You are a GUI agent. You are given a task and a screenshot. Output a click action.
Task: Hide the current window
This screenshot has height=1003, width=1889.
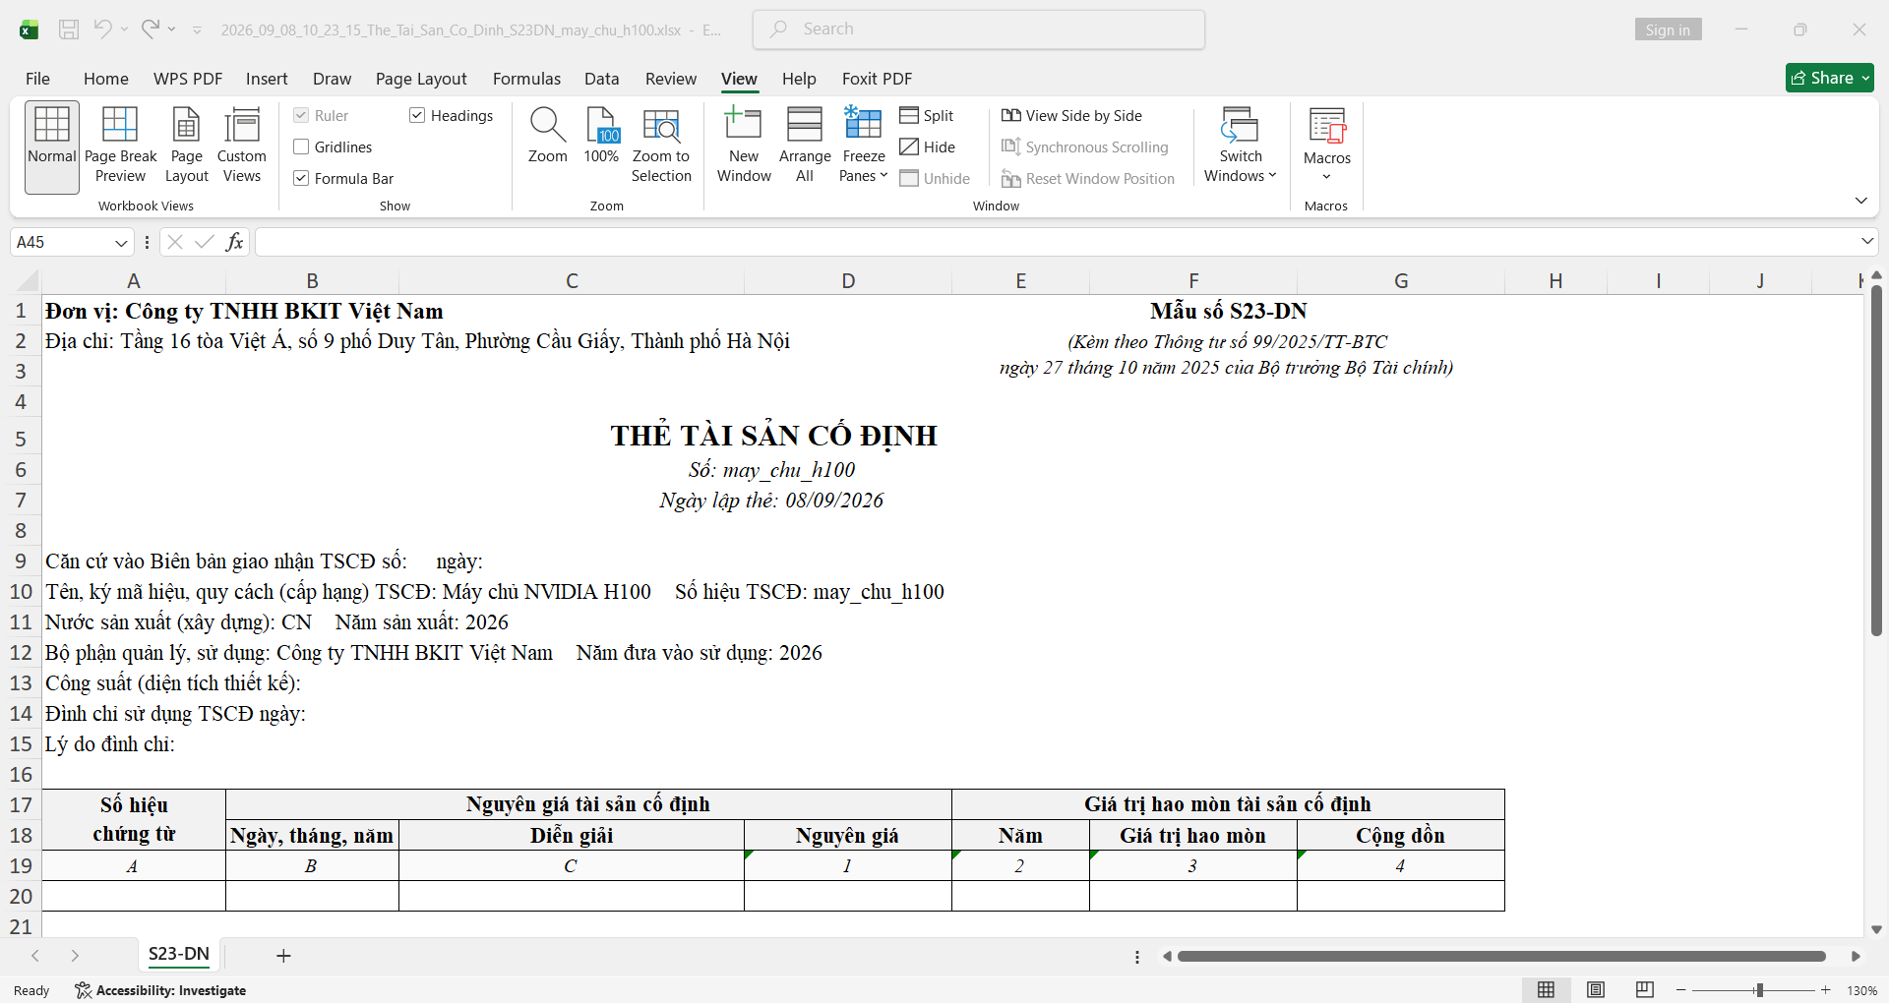click(x=928, y=147)
